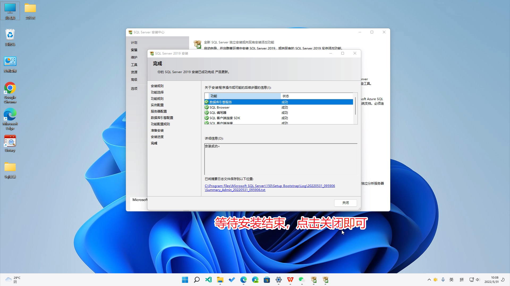Open 计划 in SQL Server 安装中心
The image size is (510, 286).
134,43
